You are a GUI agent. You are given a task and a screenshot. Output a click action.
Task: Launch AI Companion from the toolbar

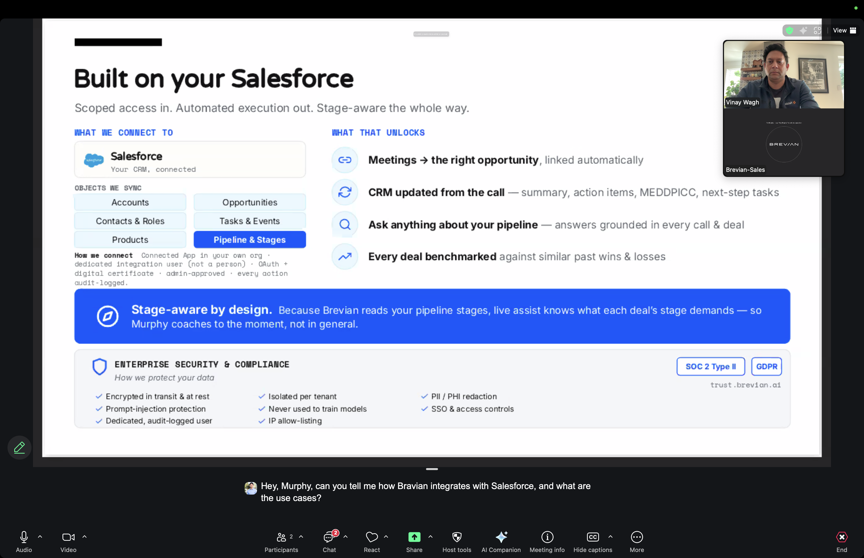tap(501, 542)
